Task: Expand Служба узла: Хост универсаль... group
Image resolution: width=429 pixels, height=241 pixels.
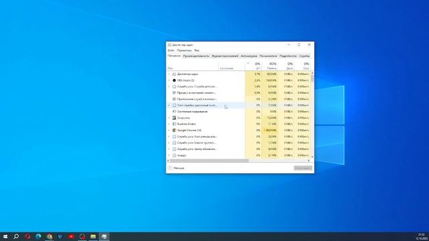Action: (x=169, y=137)
